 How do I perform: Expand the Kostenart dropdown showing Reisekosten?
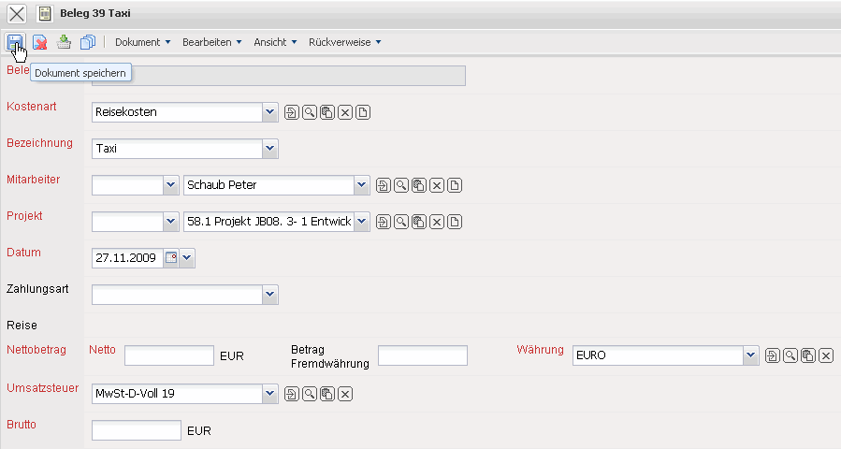pos(270,112)
